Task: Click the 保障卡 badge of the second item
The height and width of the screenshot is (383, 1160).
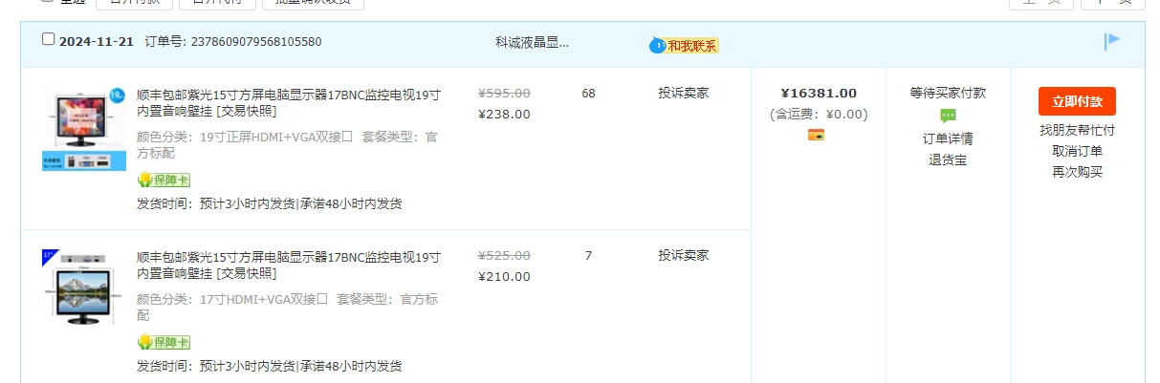Action: (x=164, y=342)
